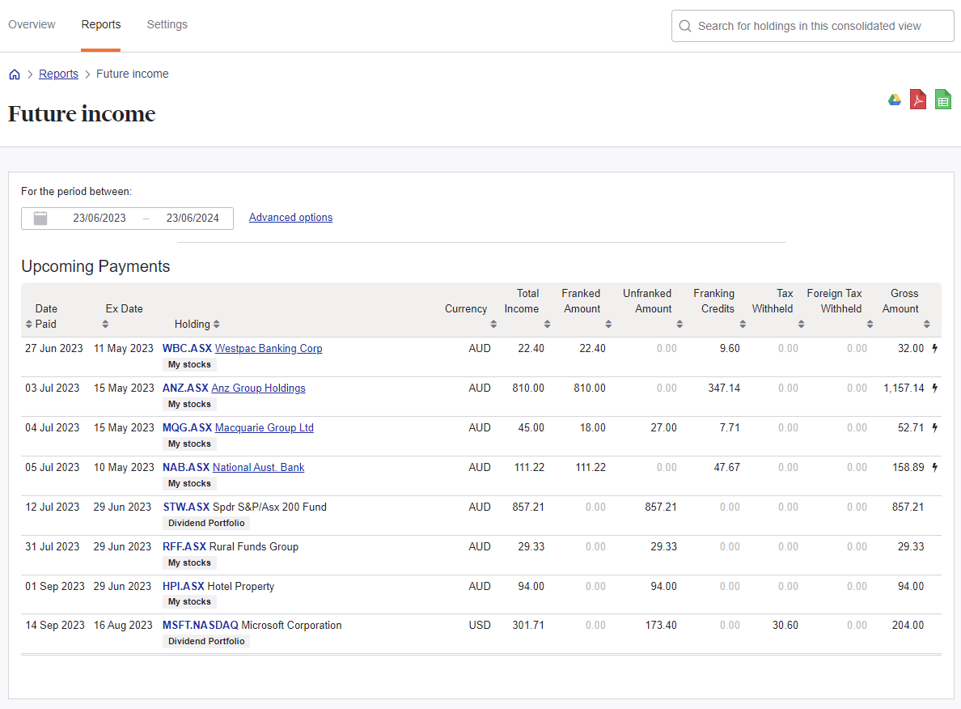Click the lightning bolt beside WBC's gross amount
The image size is (961, 709).
935,348
